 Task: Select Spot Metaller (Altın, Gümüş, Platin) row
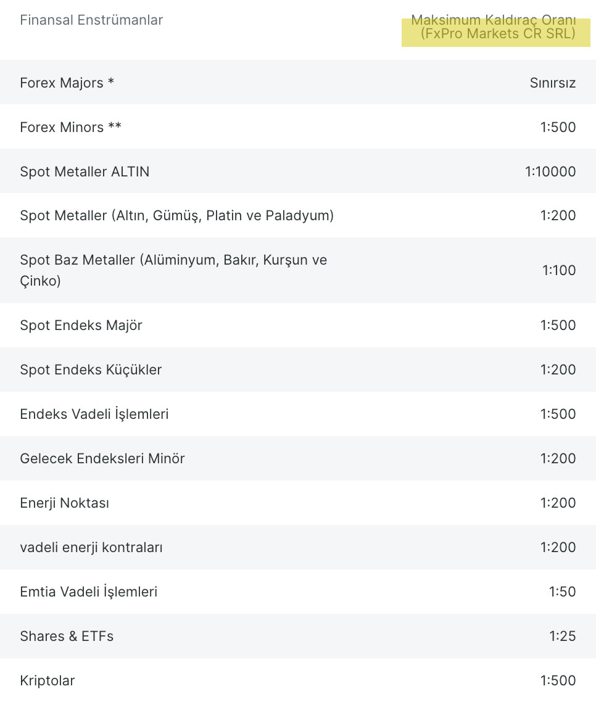tap(298, 215)
